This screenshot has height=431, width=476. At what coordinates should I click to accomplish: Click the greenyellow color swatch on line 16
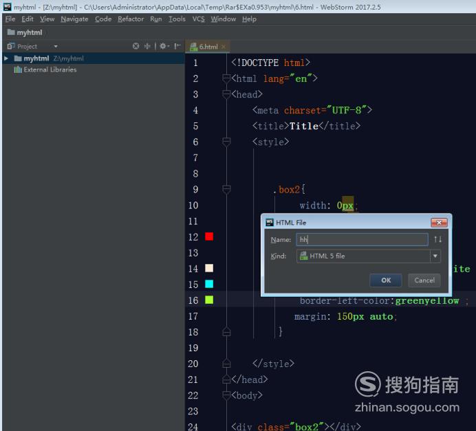[x=209, y=300]
